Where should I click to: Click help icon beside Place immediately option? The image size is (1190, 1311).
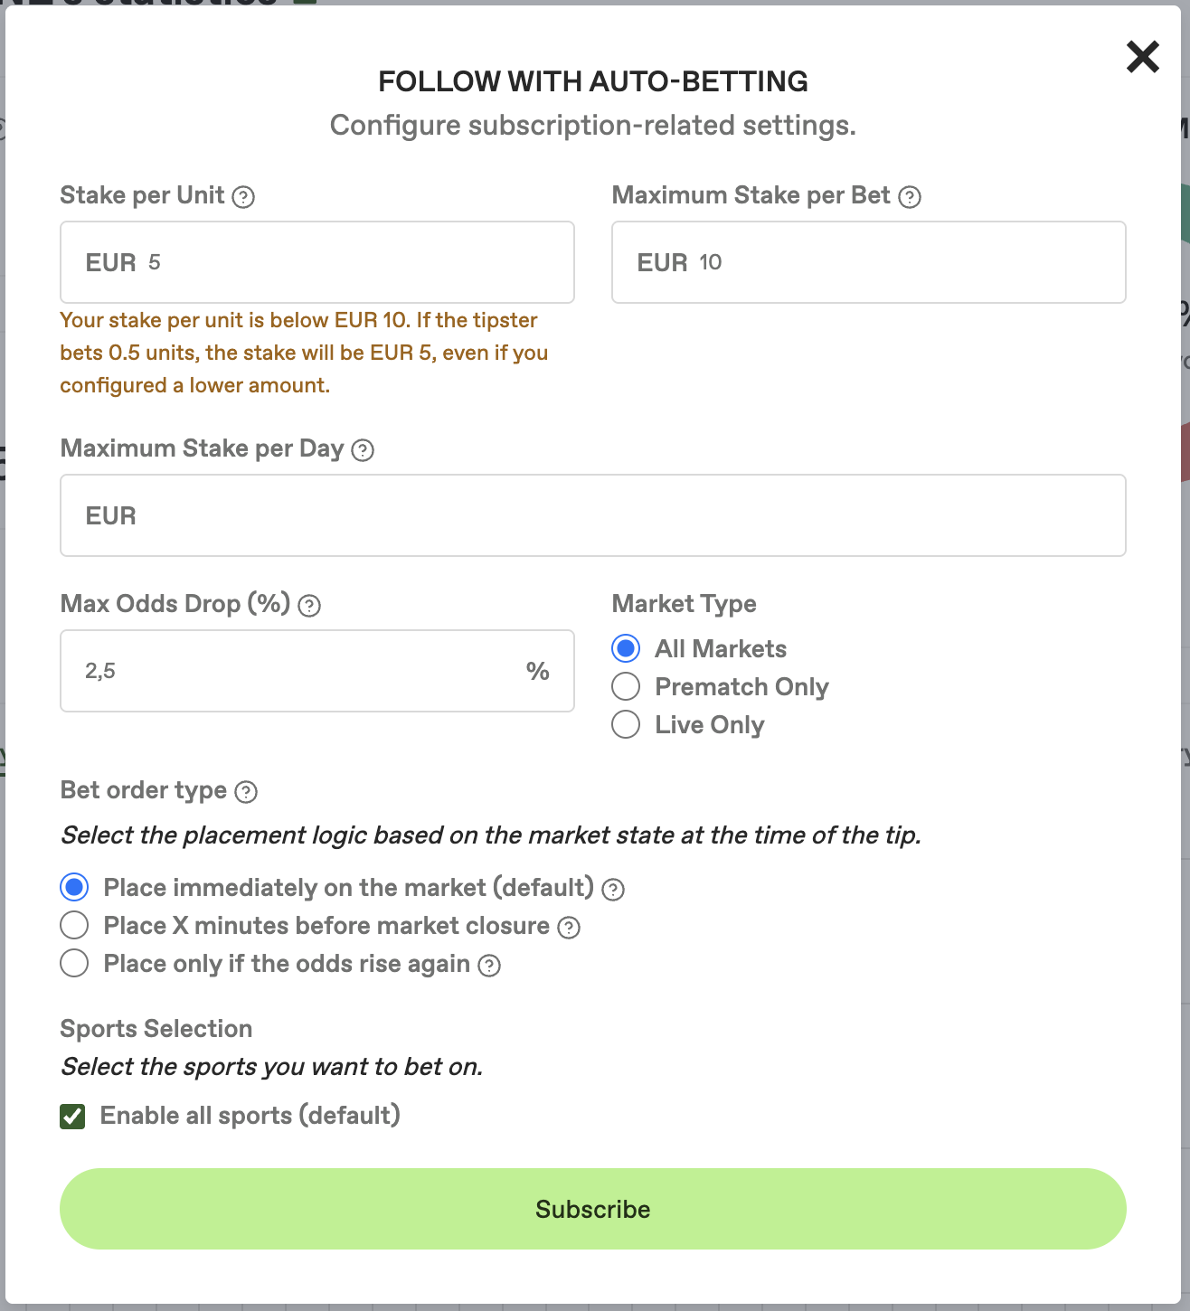pos(613,890)
